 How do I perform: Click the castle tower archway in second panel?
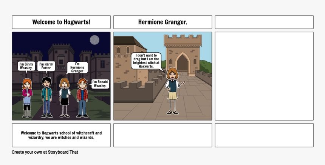183,63
